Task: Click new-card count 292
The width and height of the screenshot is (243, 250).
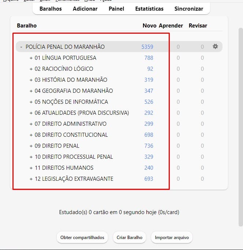Action: [149, 113]
